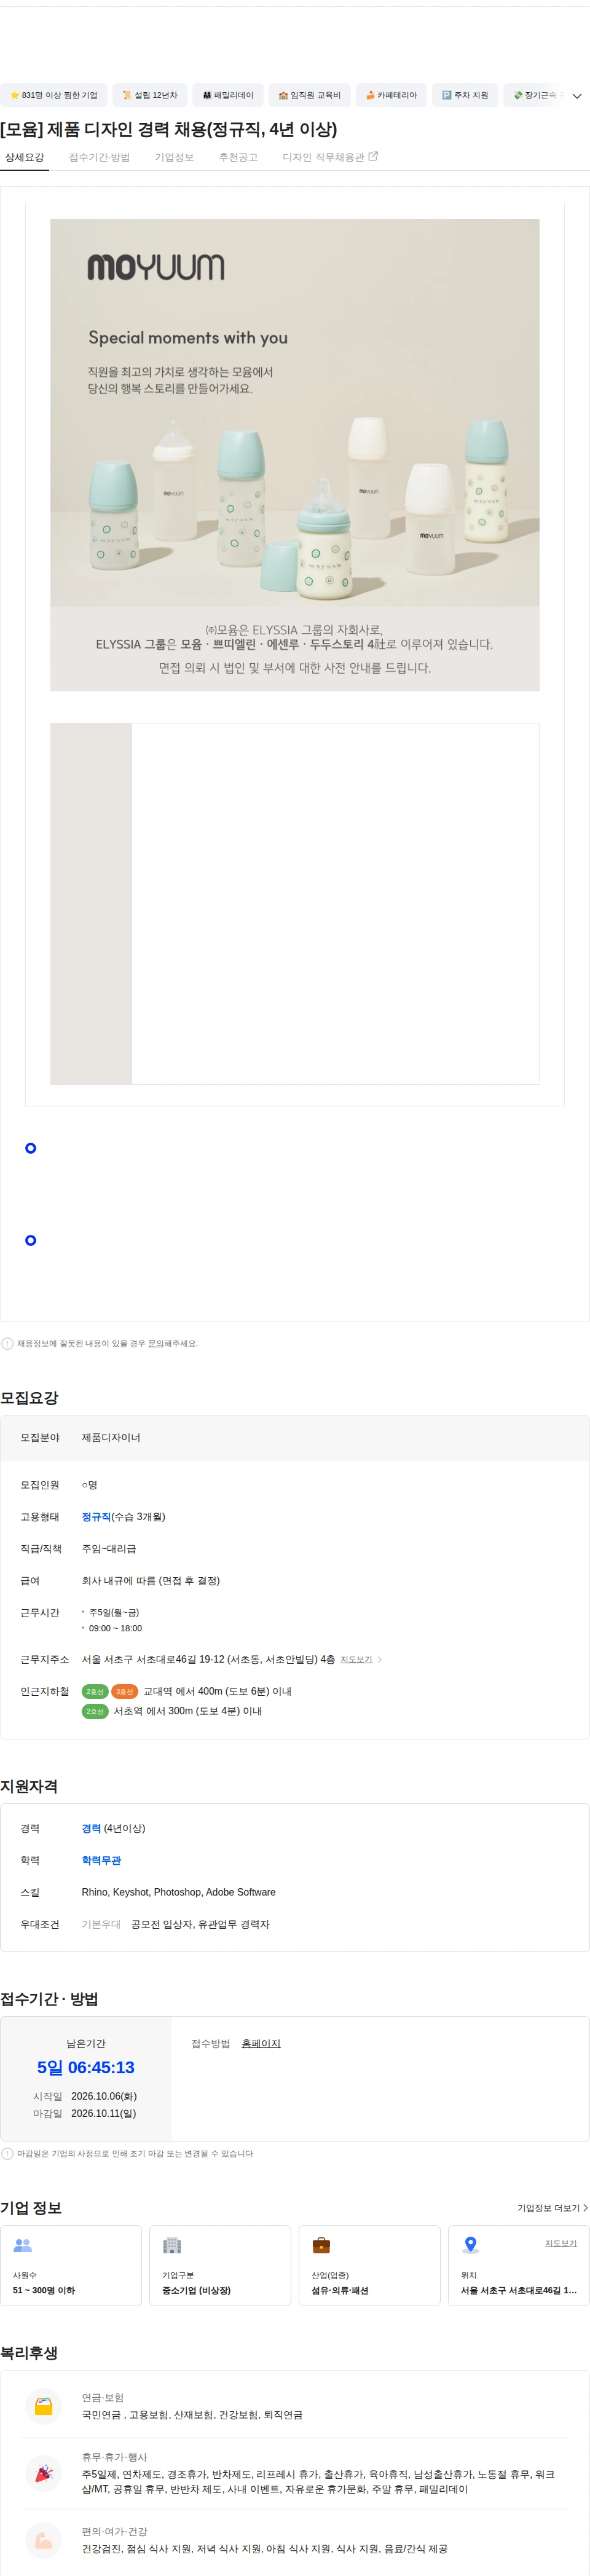Click the remaining time 5일 06:45:13

pyautogui.click(x=86, y=2067)
